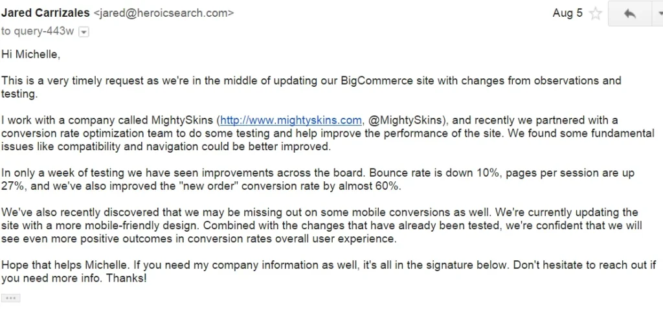Click the 'to query-443w' recipient text
Screen dimensions: 663x325
38,31
